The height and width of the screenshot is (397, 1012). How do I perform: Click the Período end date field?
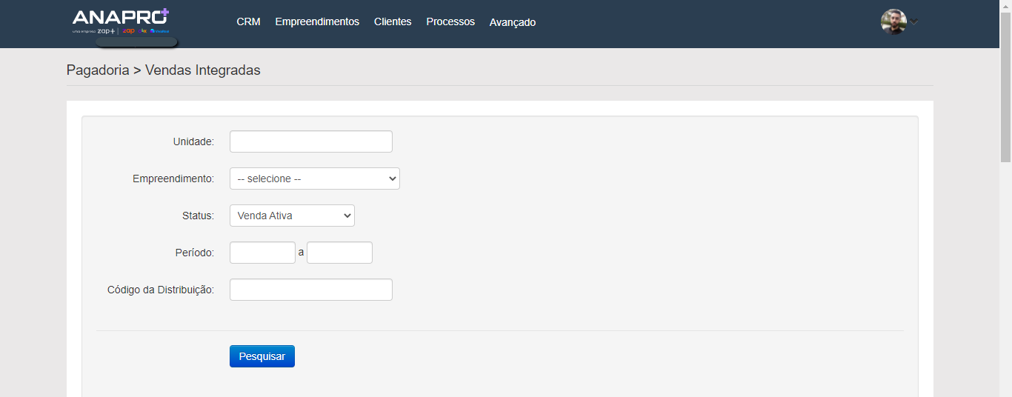pos(339,253)
